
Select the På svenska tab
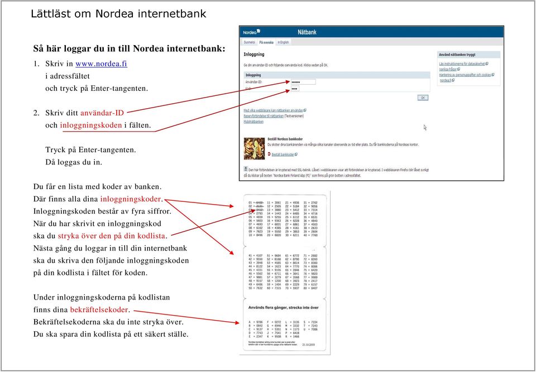tap(266, 42)
